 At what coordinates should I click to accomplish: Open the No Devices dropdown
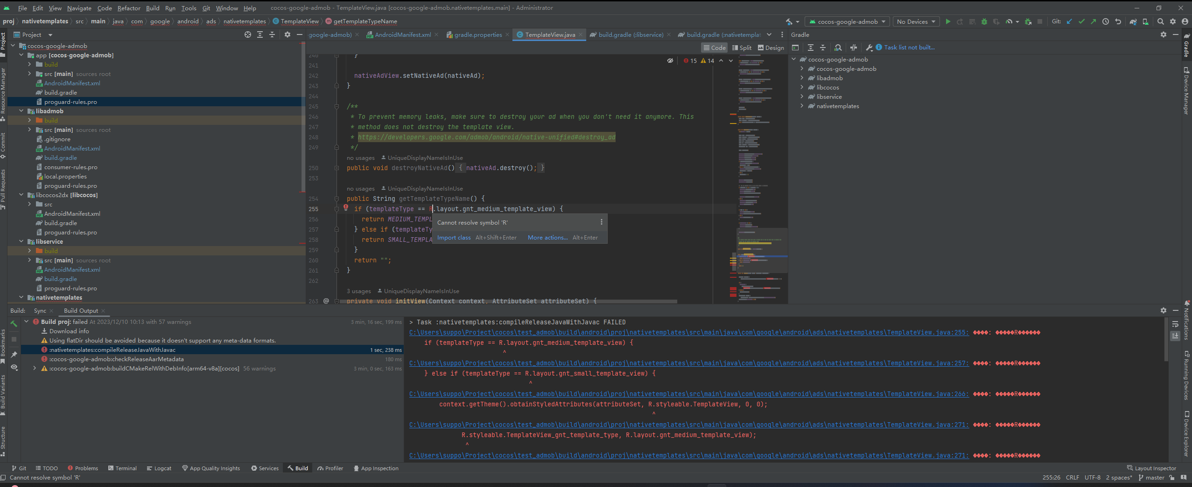click(916, 21)
